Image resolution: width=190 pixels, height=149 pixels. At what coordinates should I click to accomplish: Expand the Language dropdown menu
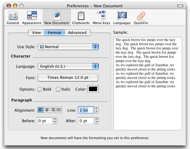coord(68,66)
